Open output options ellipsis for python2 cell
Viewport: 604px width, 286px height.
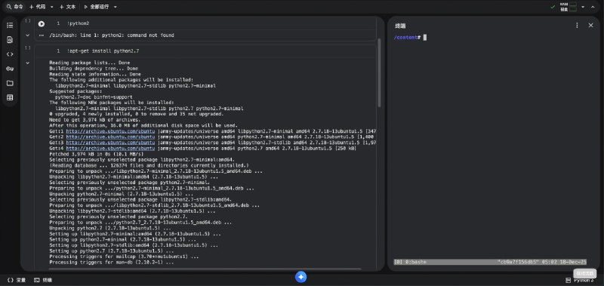42,35
